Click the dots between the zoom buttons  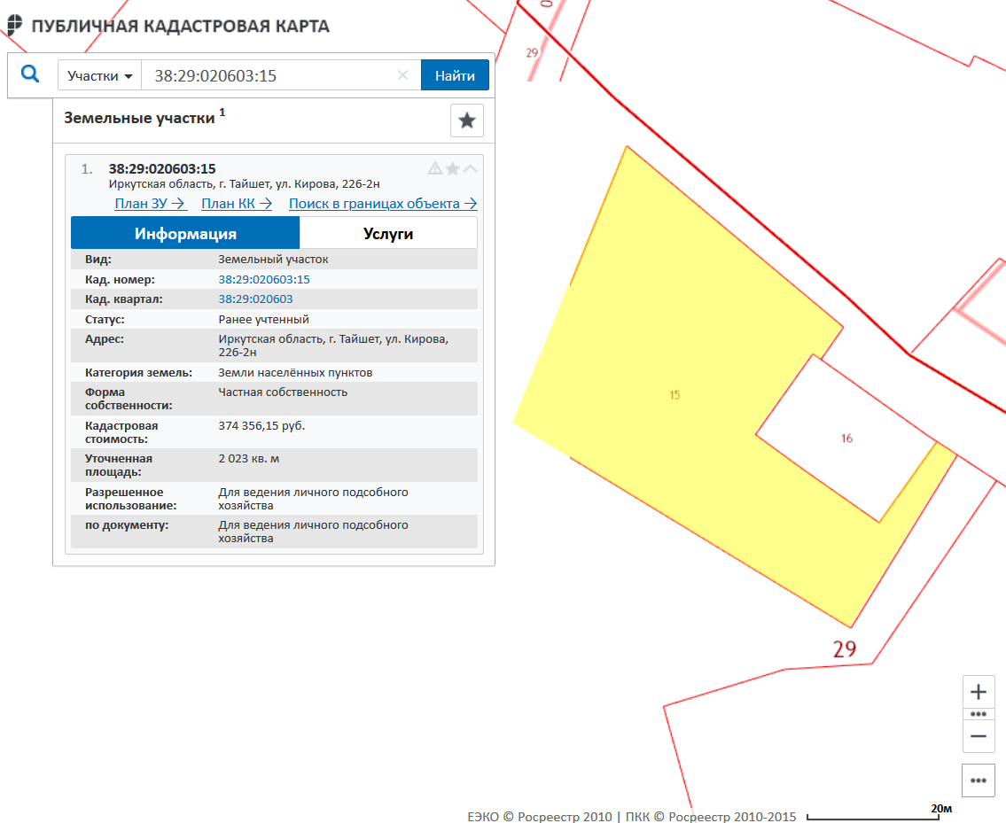coord(979,714)
